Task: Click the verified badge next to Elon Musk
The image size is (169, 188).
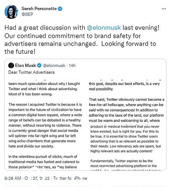Action: [x=39, y=65]
